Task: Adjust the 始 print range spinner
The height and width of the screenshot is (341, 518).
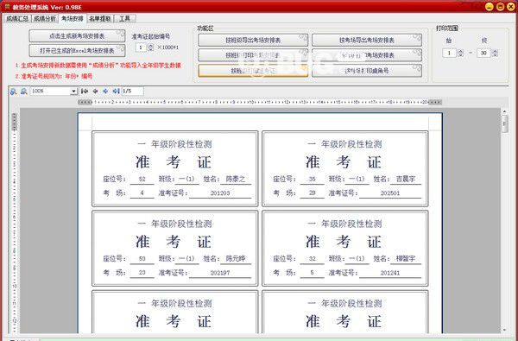Action: [461, 53]
